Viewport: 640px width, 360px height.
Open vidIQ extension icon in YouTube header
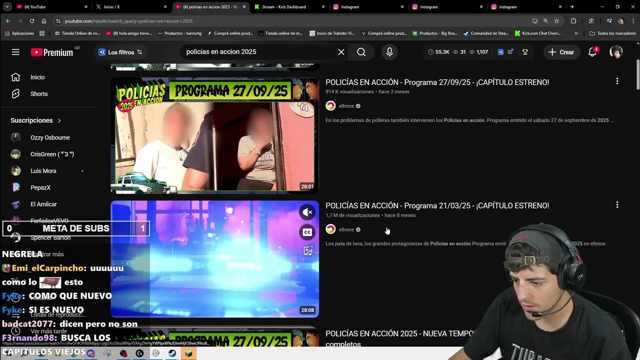pos(500,52)
